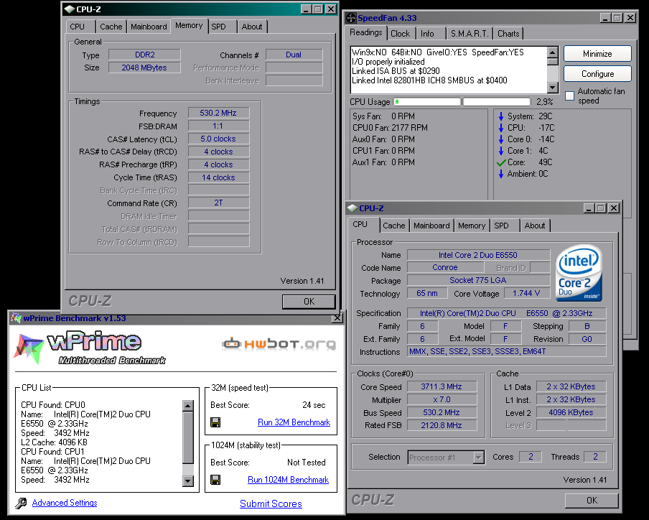This screenshot has width=649, height=520.
Task: Open the Processor selection dropdown
Action: pyautogui.click(x=479, y=458)
